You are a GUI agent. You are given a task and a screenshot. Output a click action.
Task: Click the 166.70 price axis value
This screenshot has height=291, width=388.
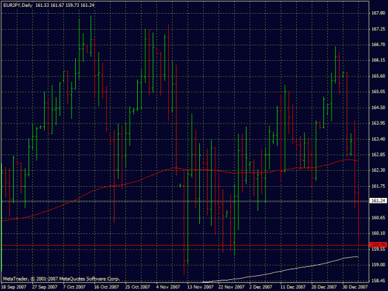tap(379, 45)
